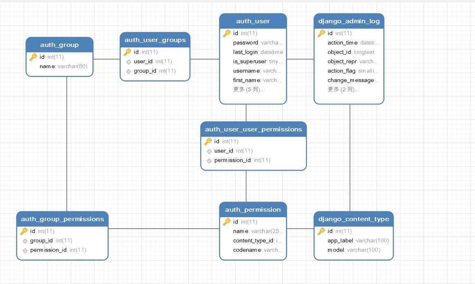Image resolution: width=475 pixels, height=284 pixels.
Task: Select last_login field in auth_user
Action: (258, 52)
